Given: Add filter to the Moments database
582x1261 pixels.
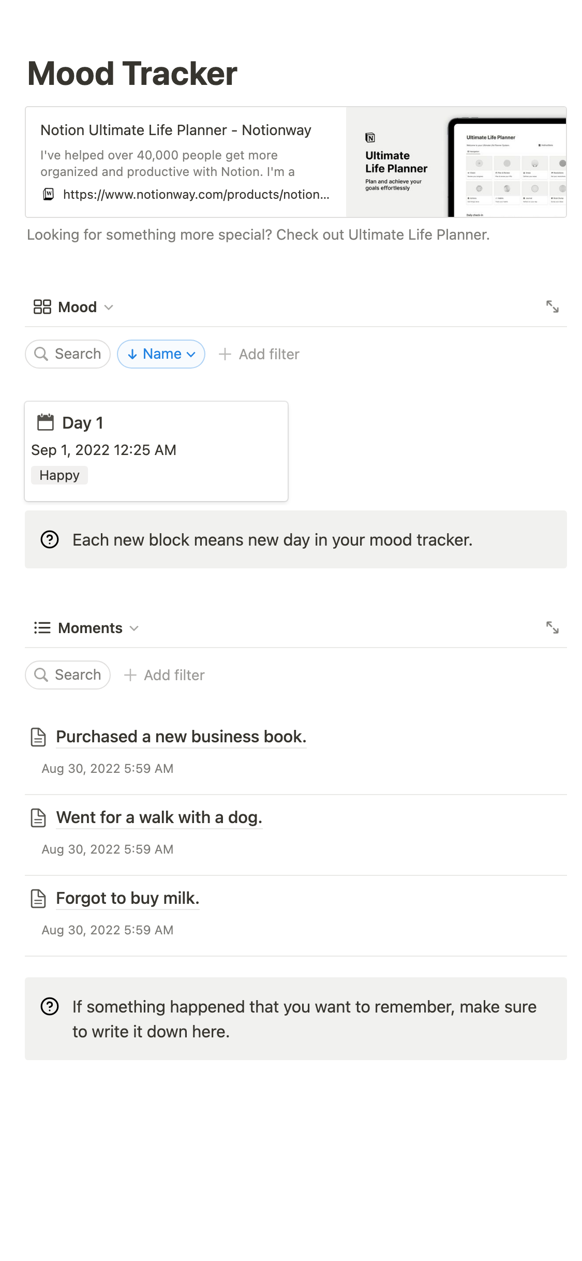Looking at the screenshot, I should [x=165, y=675].
